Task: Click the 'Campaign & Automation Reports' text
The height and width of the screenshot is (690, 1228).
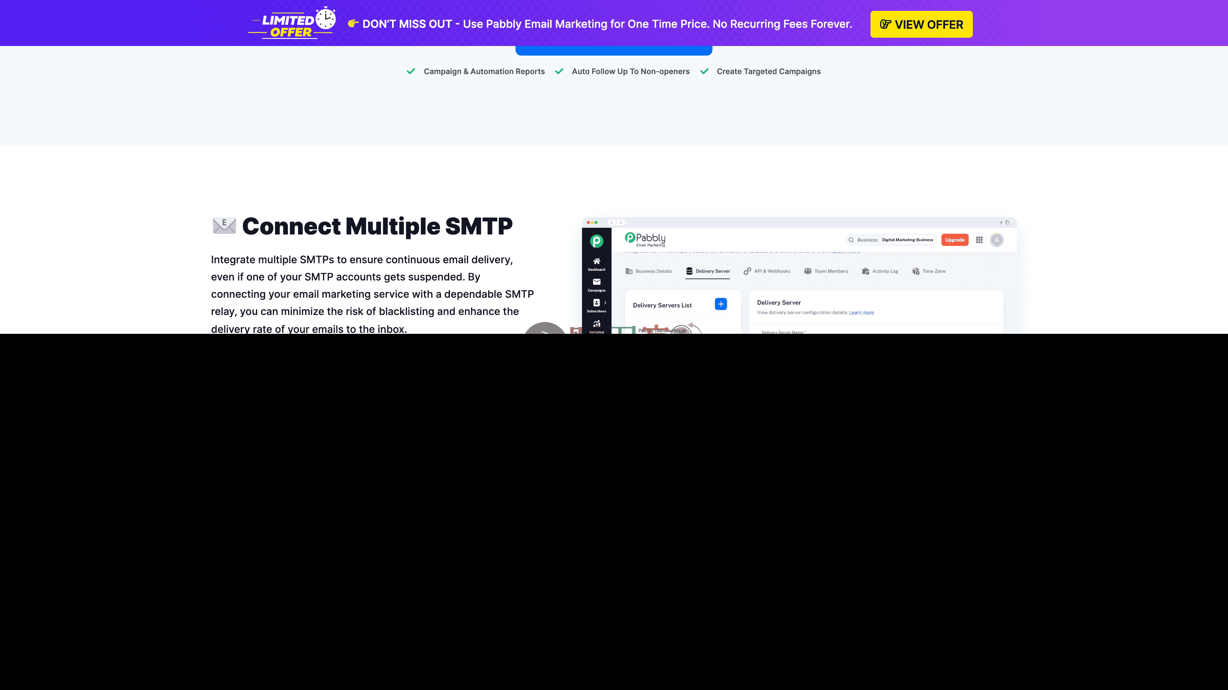Action: (484, 72)
